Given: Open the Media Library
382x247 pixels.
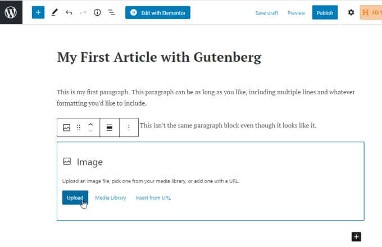Looking at the screenshot, I should [111, 198].
